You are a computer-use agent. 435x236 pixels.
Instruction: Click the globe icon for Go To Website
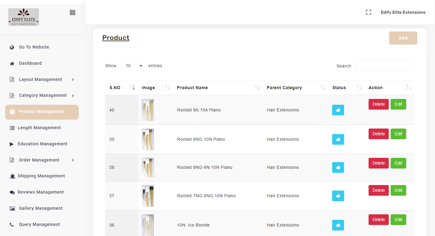pyautogui.click(x=12, y=47)
